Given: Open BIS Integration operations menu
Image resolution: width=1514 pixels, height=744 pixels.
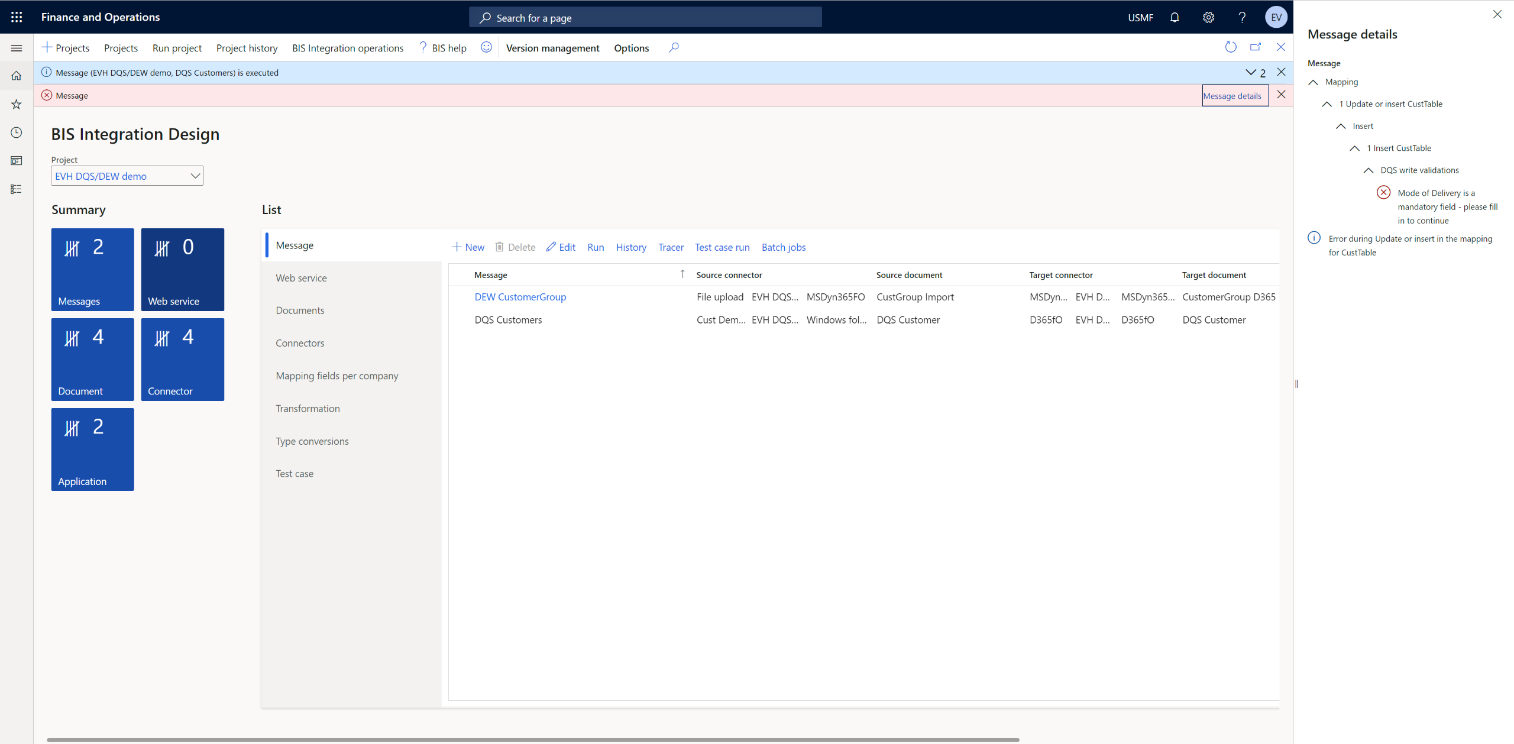Looking at the screenshot, I should click(x=348, y=48).
